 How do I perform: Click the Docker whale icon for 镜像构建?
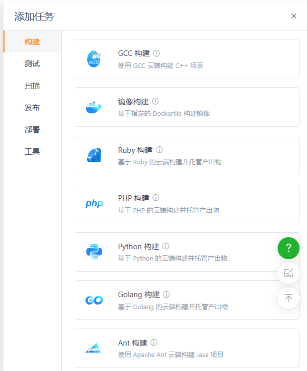pyautogui.click(x=94, y=107)
